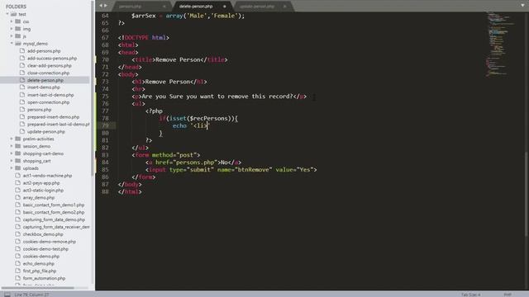Open echo_demo.php file
This screenshot has height=297, width=529.
(x=39, y=264)
